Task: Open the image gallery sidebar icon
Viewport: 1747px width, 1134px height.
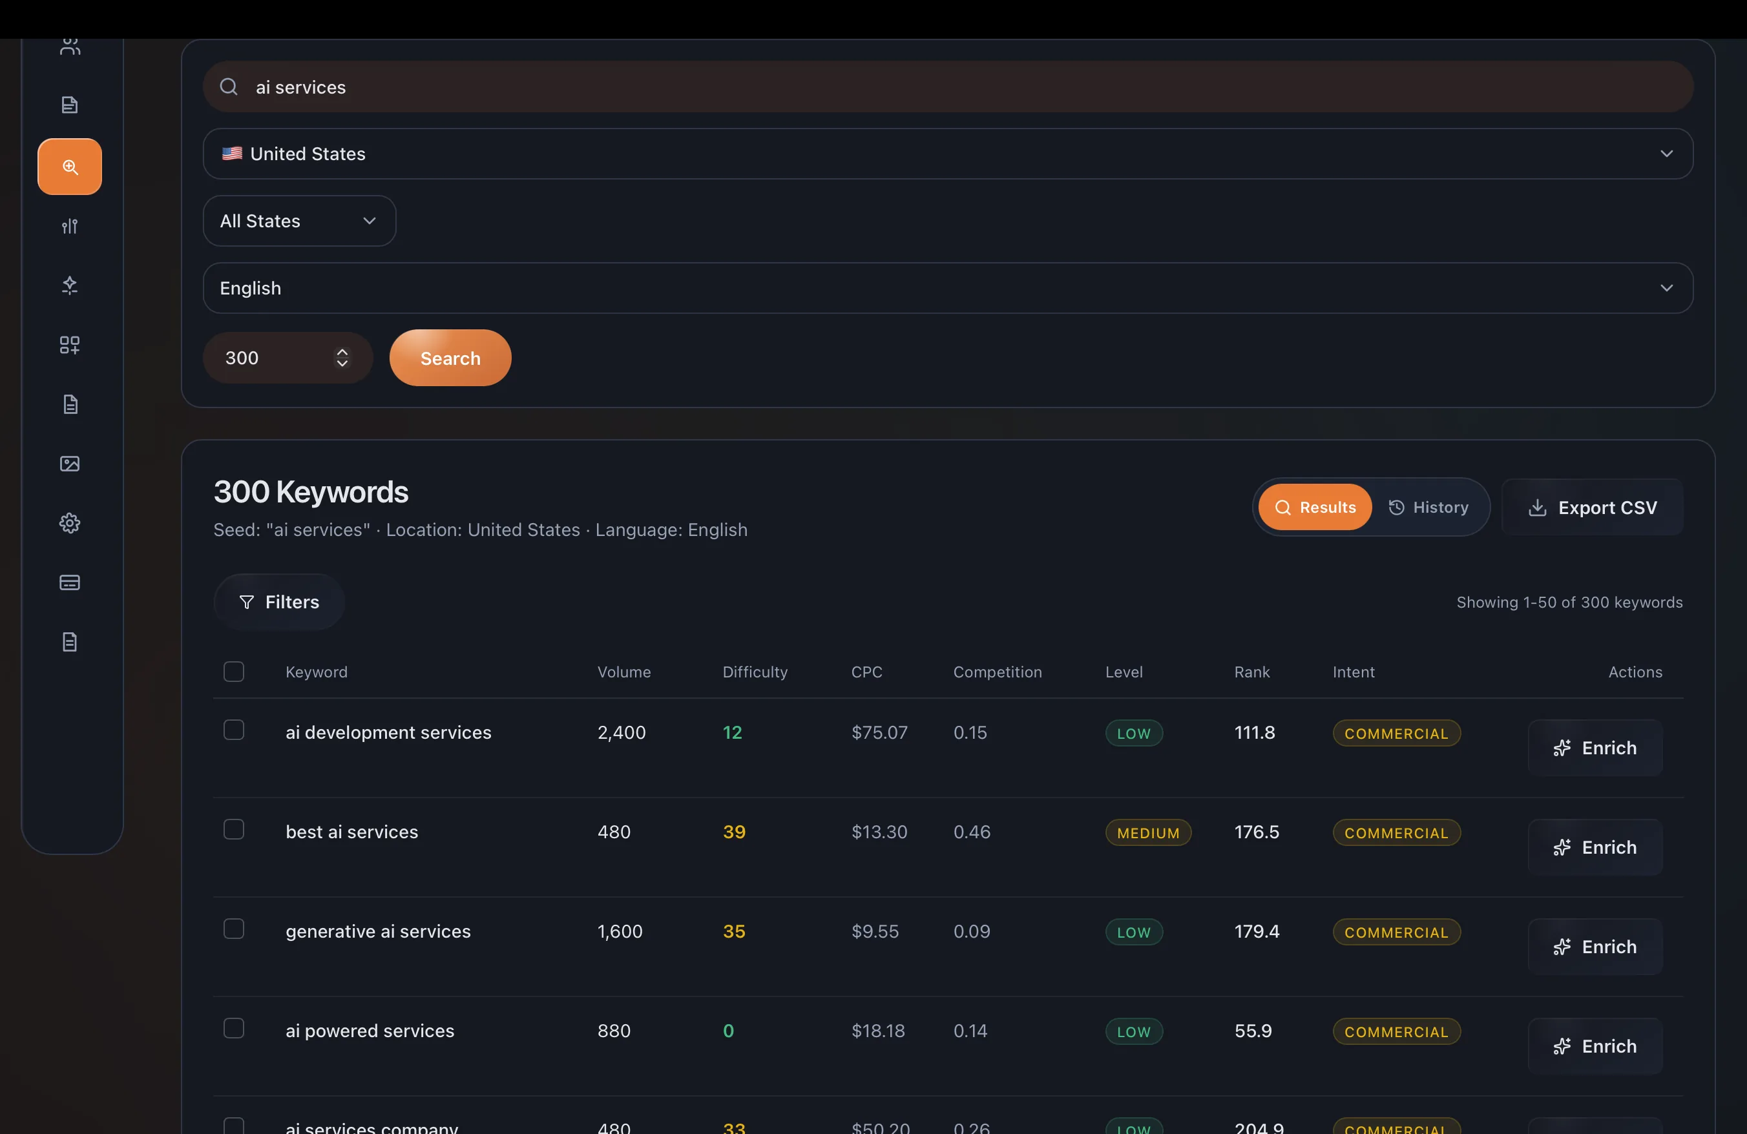Action: [70, 464]
